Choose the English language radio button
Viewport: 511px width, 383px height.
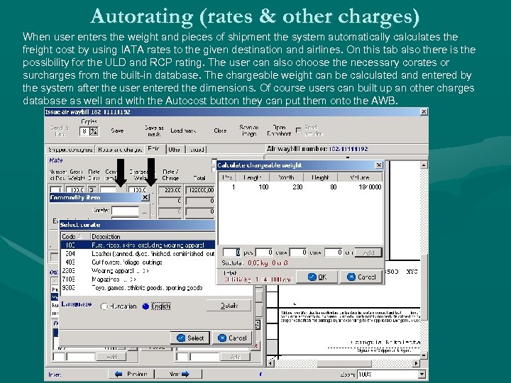[x=145, y=306]
